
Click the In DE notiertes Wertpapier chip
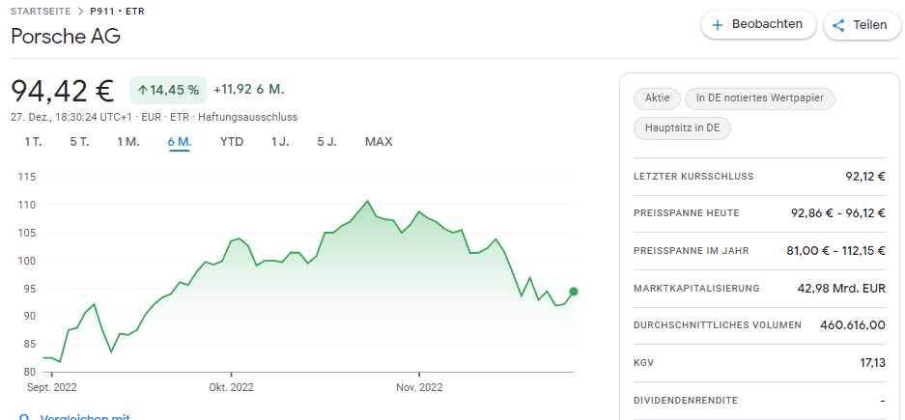[x=759, y=98]
